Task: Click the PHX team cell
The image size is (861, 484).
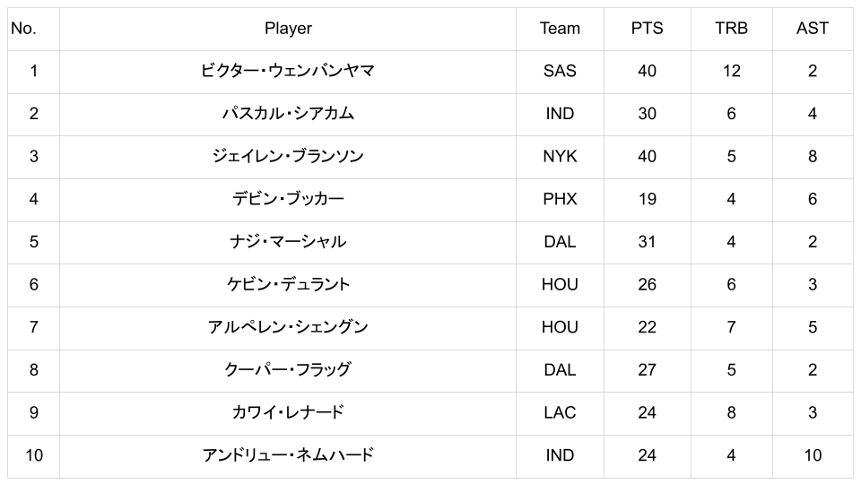Action: click(560, 199)
